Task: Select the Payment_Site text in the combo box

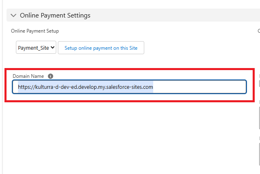Action: click(x=33, y=48)
